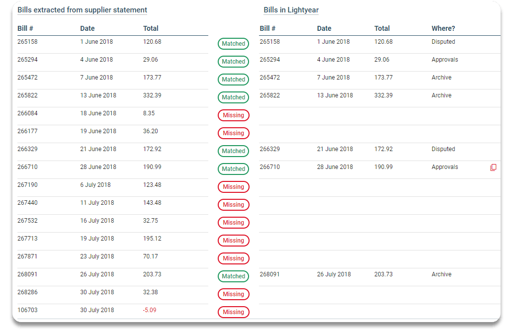Click the 'Date' header in Lightyear table

pos(324,28)
